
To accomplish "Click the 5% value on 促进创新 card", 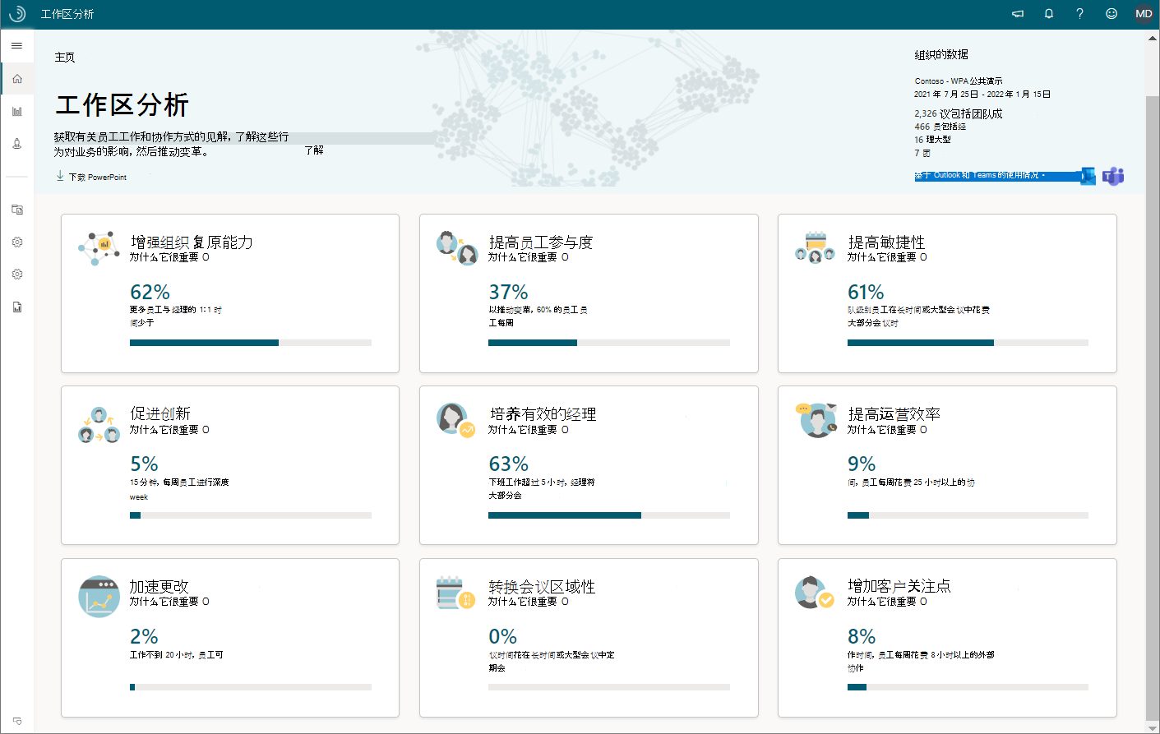I will coord(144,464).
